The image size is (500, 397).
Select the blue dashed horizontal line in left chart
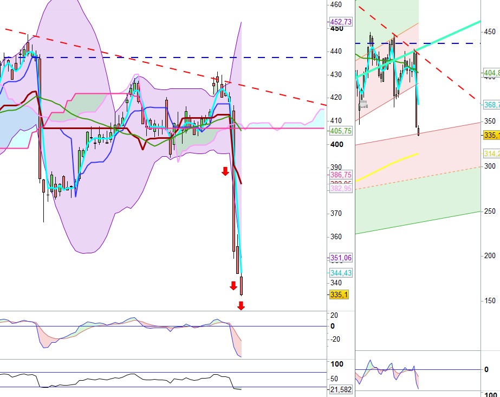(x=163, y=57)
